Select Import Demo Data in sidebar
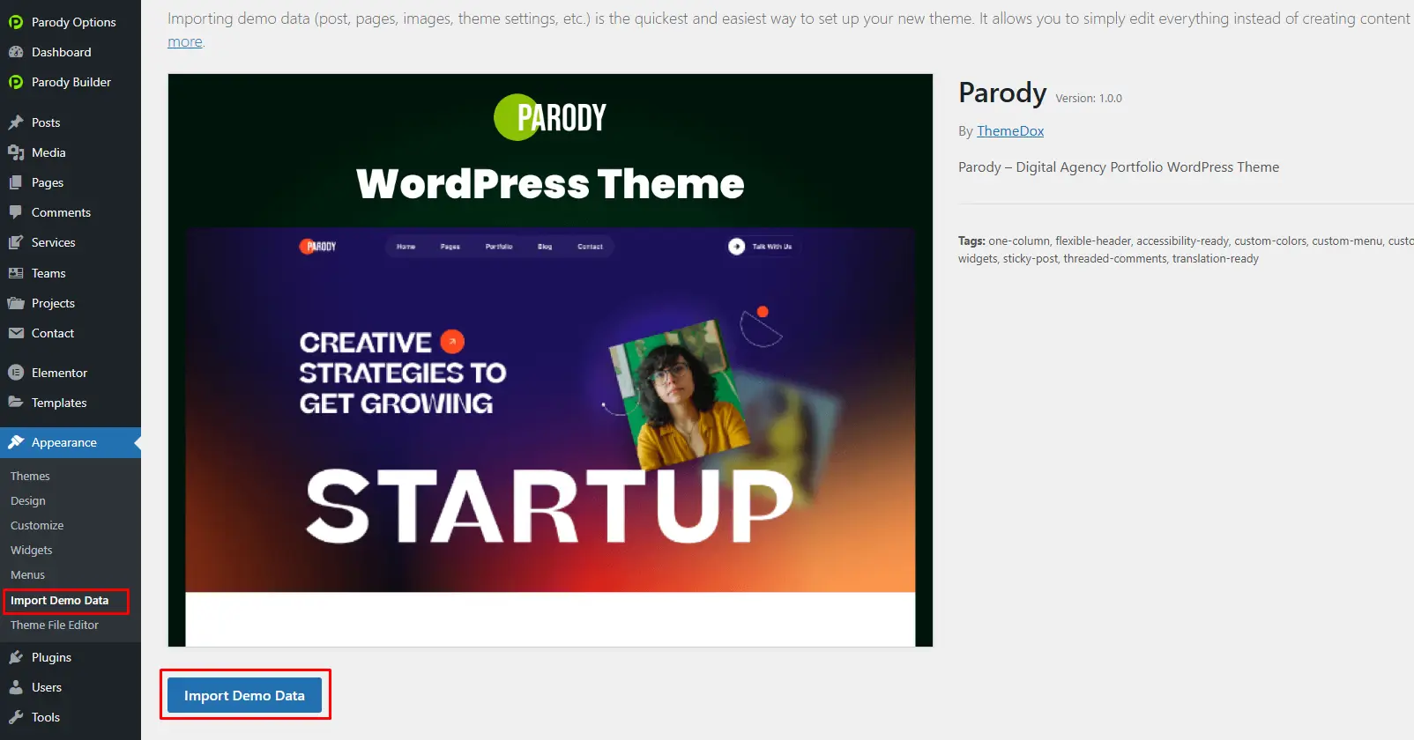Image resolution: width=1414 pixels, height=740 pixels. (x=60, y=601)
